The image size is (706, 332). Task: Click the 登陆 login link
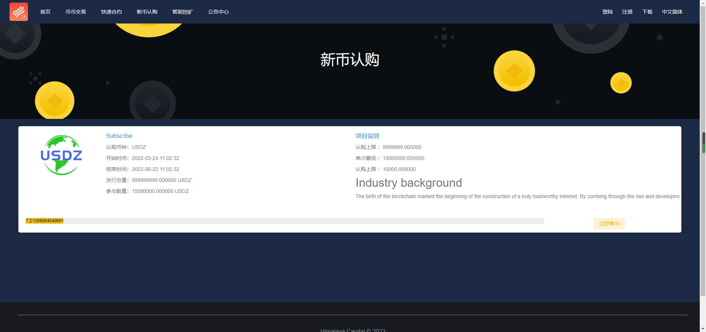click(607, 12)
